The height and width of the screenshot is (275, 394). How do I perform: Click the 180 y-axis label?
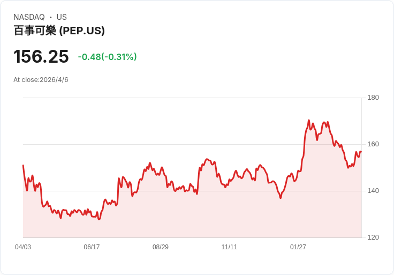pos(373,98)
